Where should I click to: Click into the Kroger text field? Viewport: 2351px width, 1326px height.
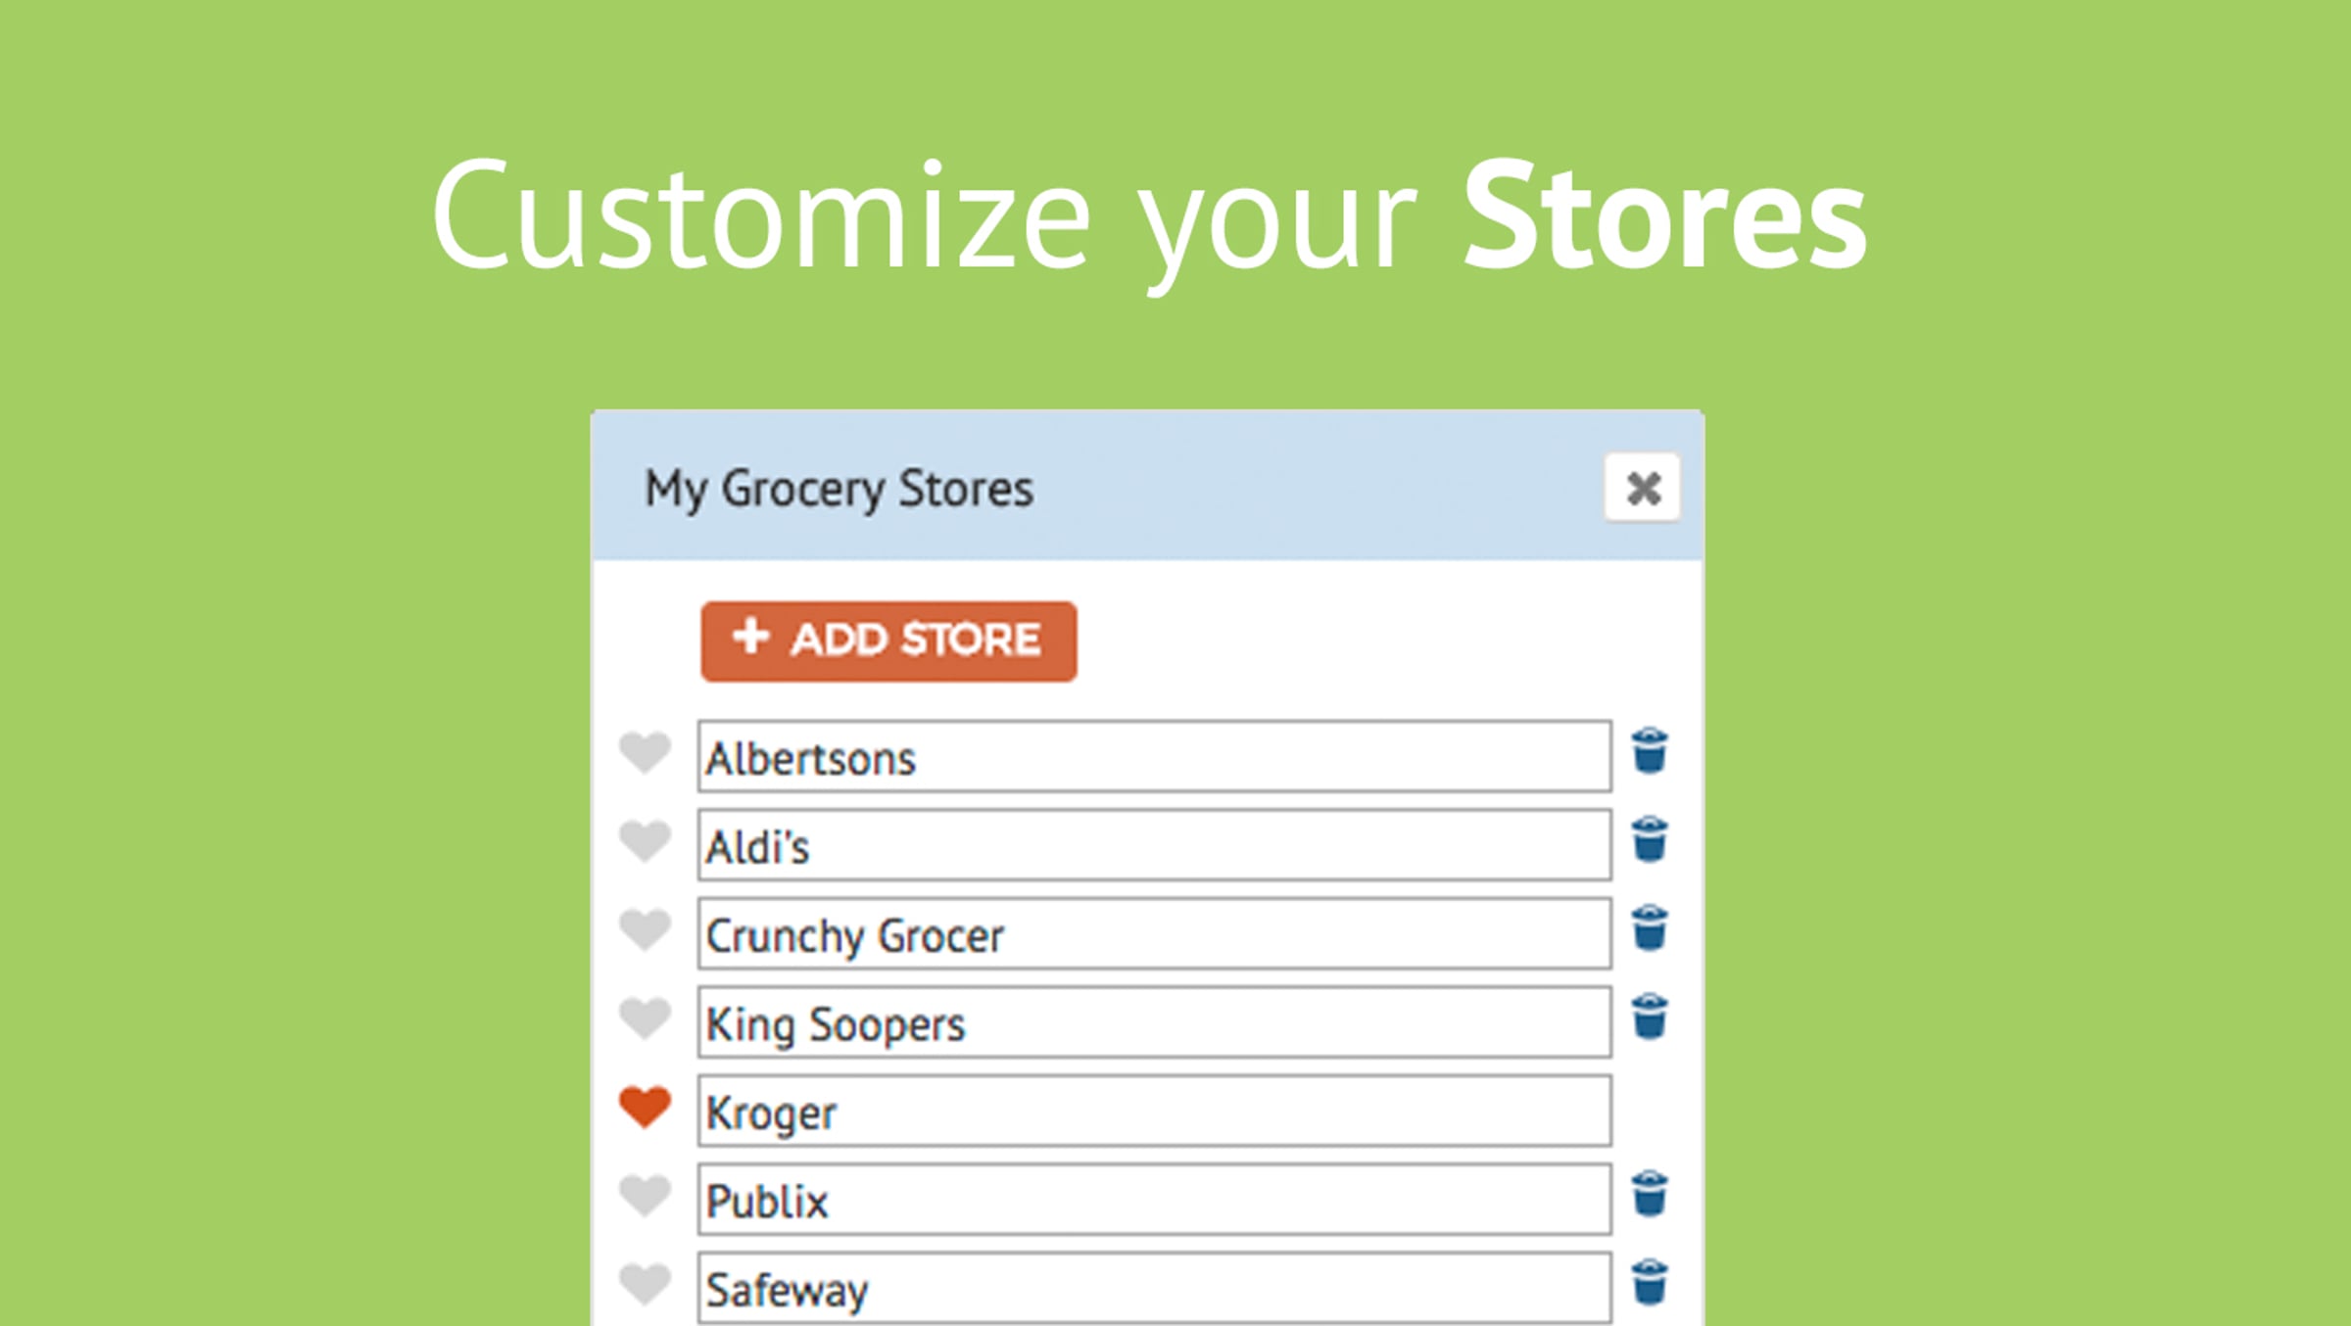(x=1154, y=1112)
